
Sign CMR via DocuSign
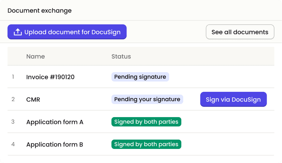pyautogui.click(x=233, y=100)
